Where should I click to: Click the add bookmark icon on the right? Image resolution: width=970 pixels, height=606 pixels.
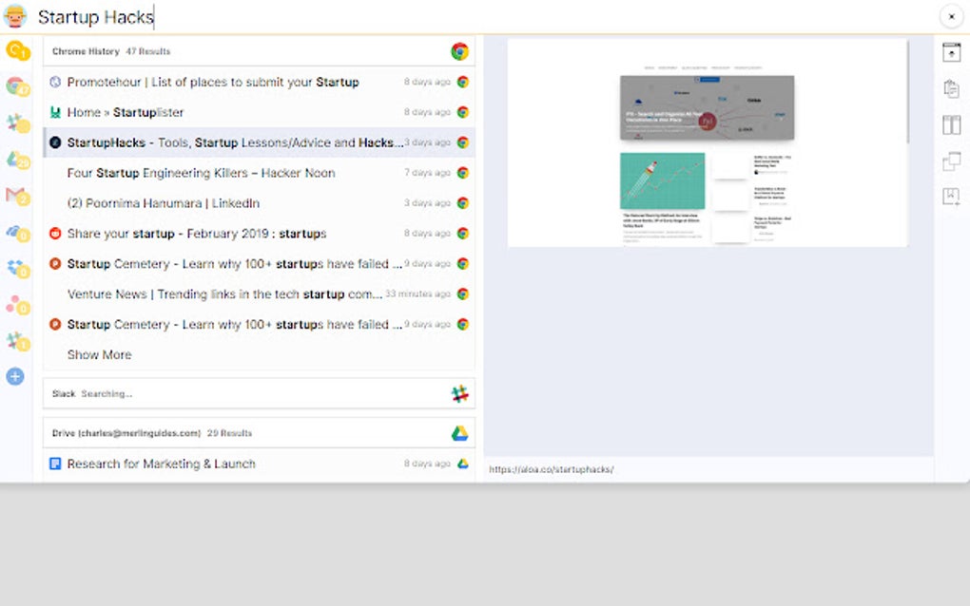pyautogui.click(x=951, y=197)
